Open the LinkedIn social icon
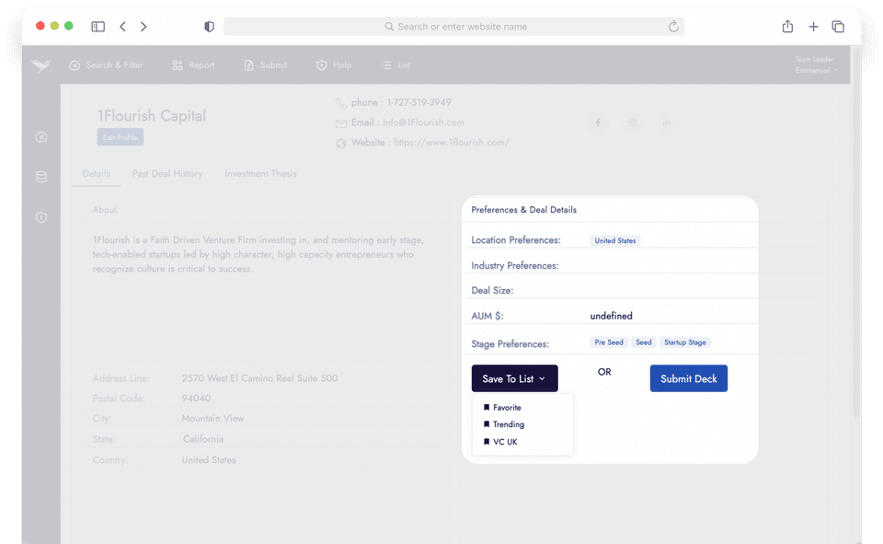This screenshot has width=883, height=544. (667, 122)
